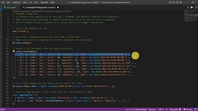This screenshot has width=198, height=111.
Task: Click the document row with '_id': 8
Action: point(72,75)
